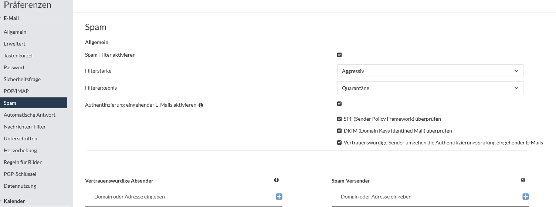Click spam sender Domain oder Adresse field
556x207 pixels.
(x=425, y=197)
